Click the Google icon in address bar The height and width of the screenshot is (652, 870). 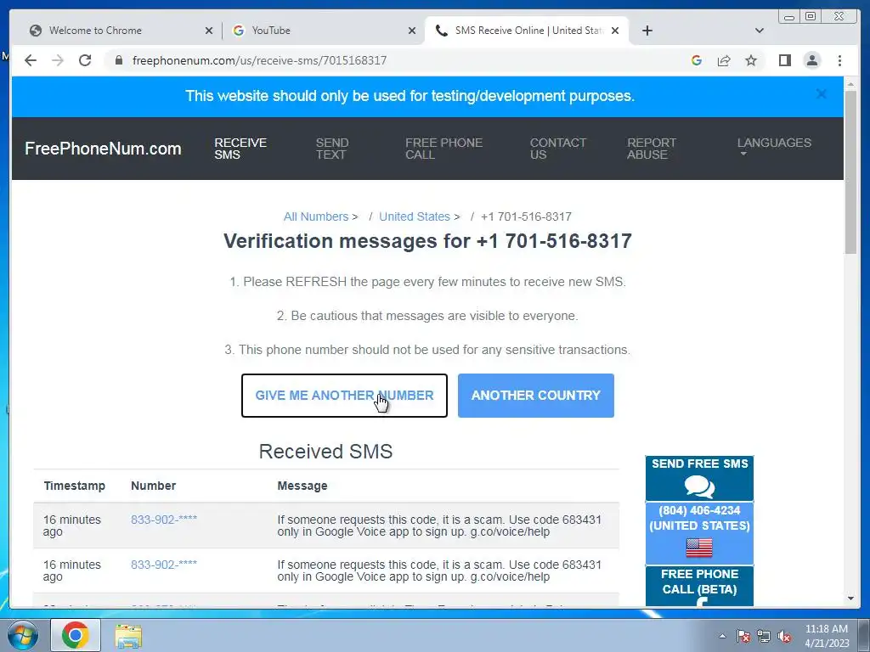point(697,60)
